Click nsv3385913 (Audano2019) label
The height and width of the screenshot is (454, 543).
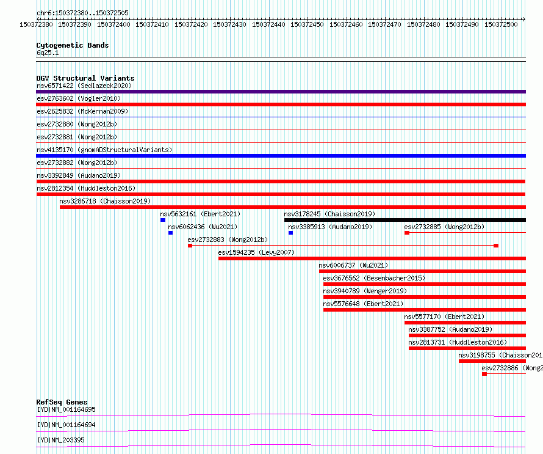[x=330, y=227]
